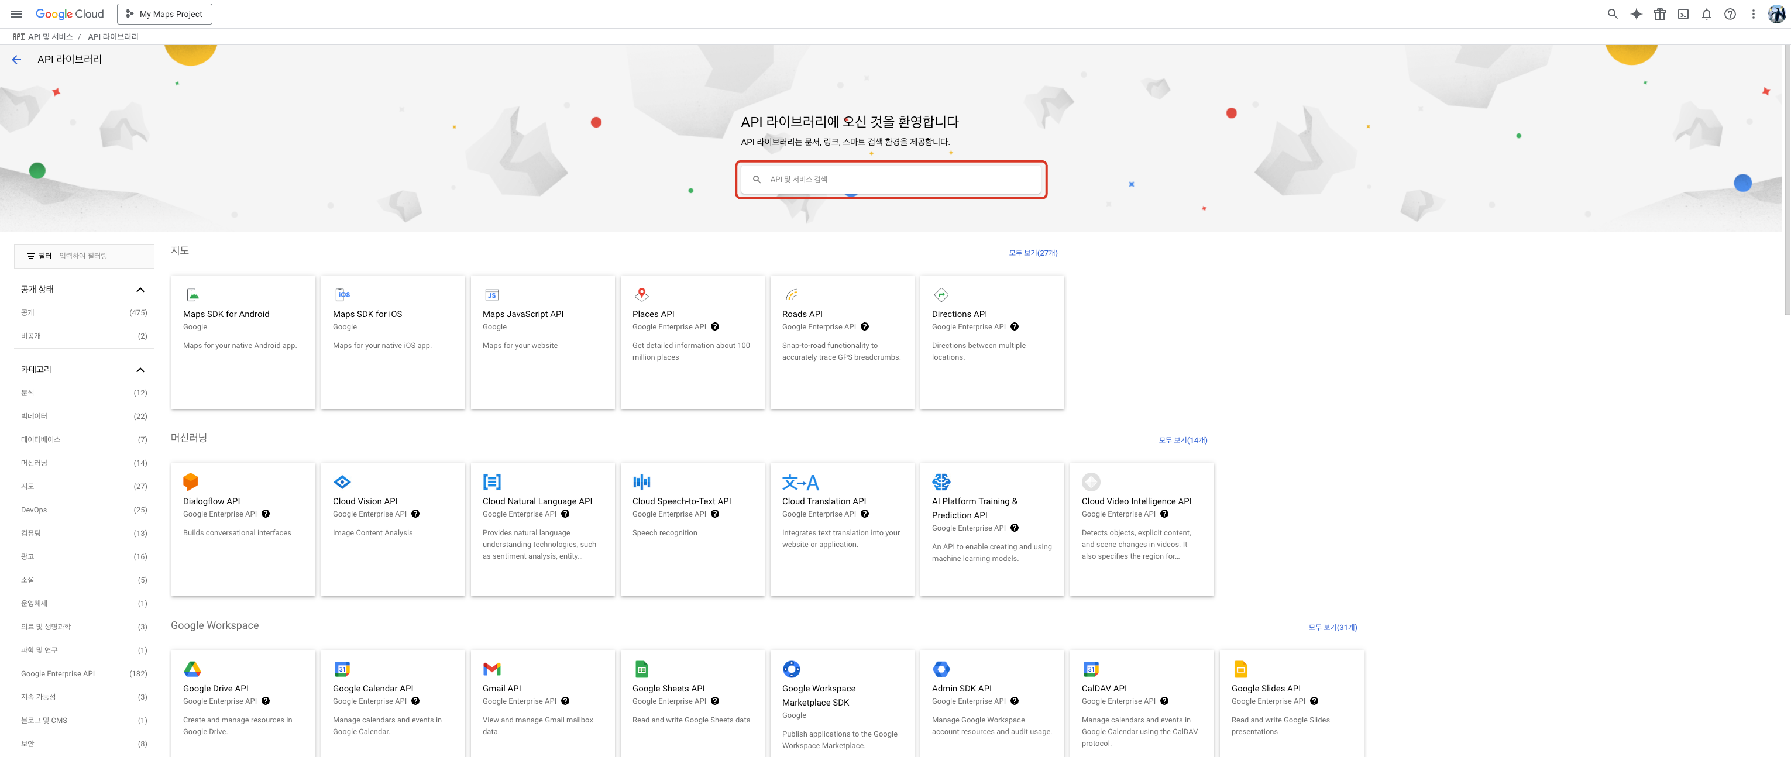Viewport: 1791px width, 757px height.
Task: Select the 머신러닝 category filter
Action: click(x=34, y=463)
